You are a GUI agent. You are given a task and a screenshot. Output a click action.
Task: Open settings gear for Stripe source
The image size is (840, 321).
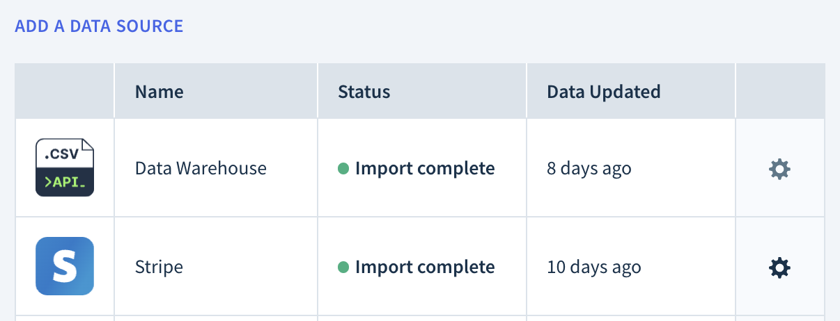coord(779,267)
